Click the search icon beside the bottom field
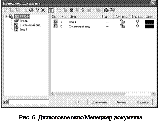The image size is (158, 125). (6, 102)
